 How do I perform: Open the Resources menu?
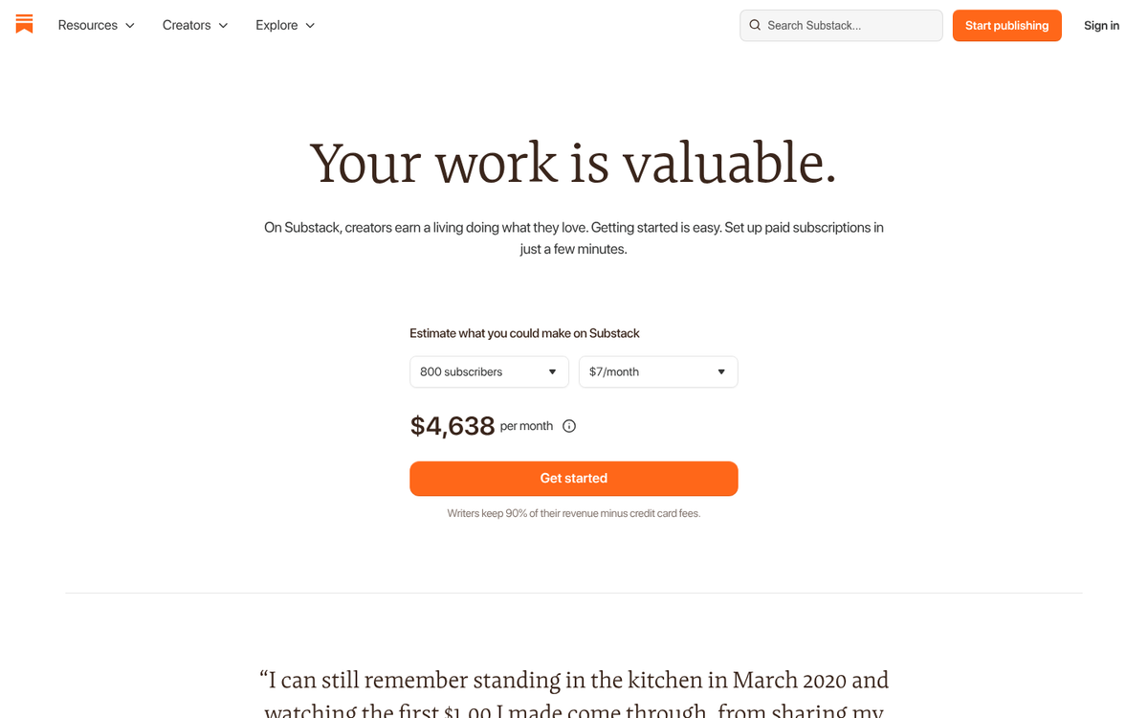pos(87,25)
